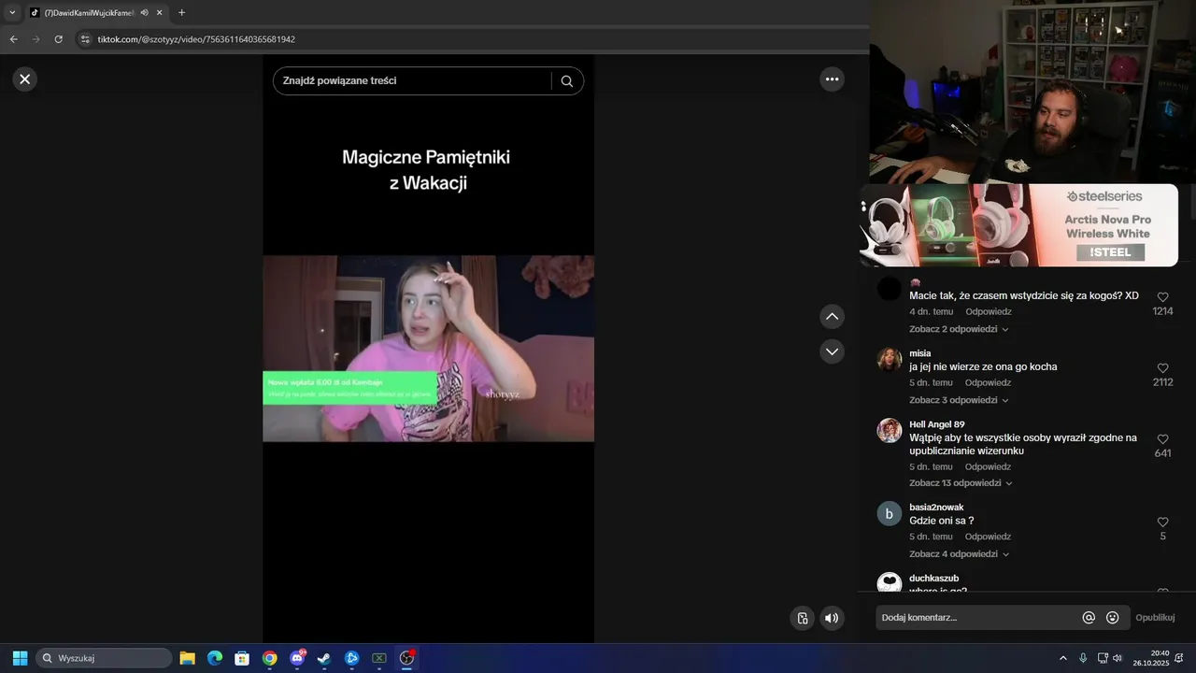Expand 'Zobacz 4 odpowiedzi' under basia2nowak

click(959, 554)
